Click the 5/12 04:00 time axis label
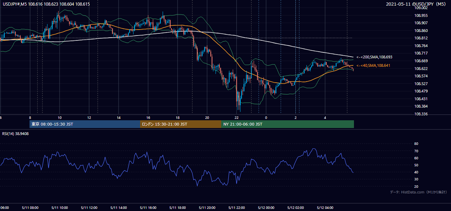The width and height of the screenshot is (451, 211). pos(325,208)
